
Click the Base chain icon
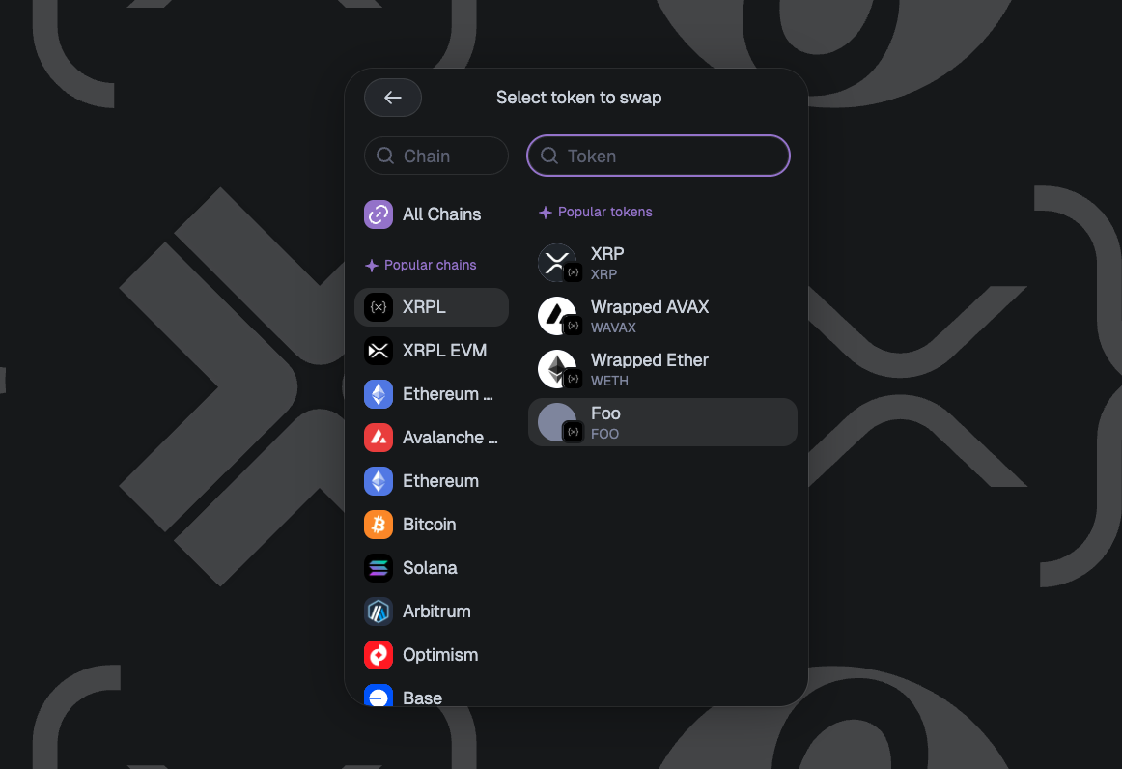point(379,696)
